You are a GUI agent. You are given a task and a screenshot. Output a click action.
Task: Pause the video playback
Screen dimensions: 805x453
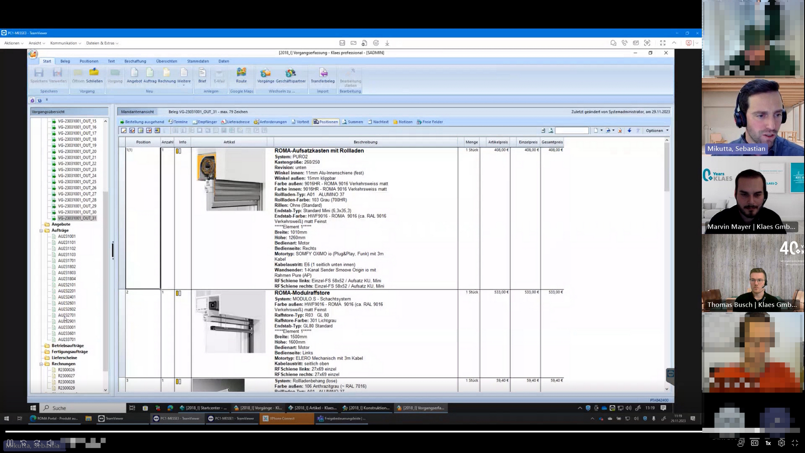pos(10,443)
